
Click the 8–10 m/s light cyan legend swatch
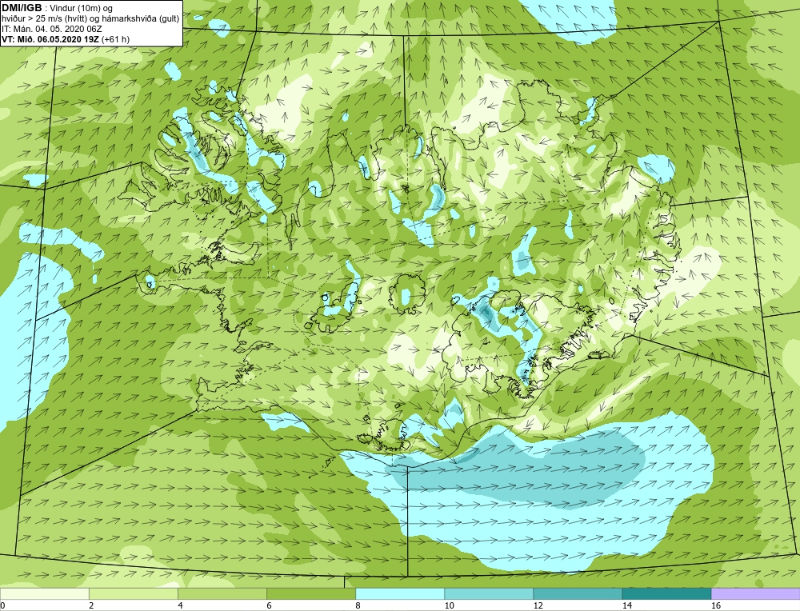[x=399, y=593]
